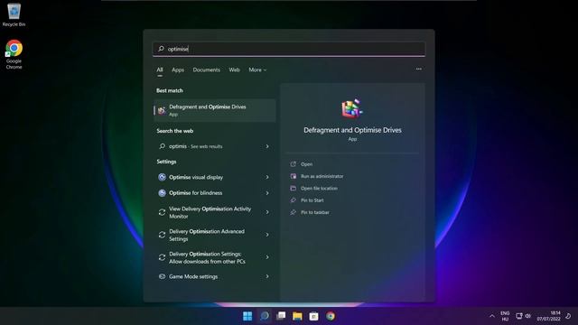Switch to the Apps tab

pos(178,70)
